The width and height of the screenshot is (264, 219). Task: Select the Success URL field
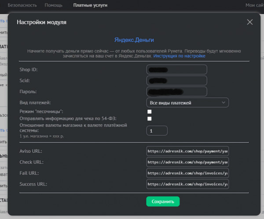click(x=187, y=184)
